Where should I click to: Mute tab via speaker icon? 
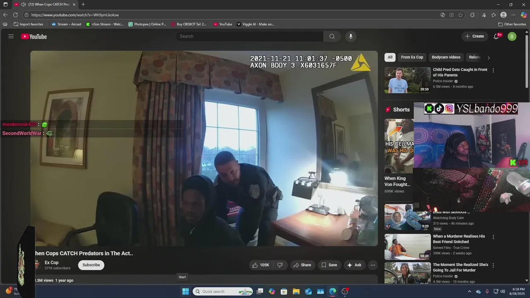click(23, 5)
